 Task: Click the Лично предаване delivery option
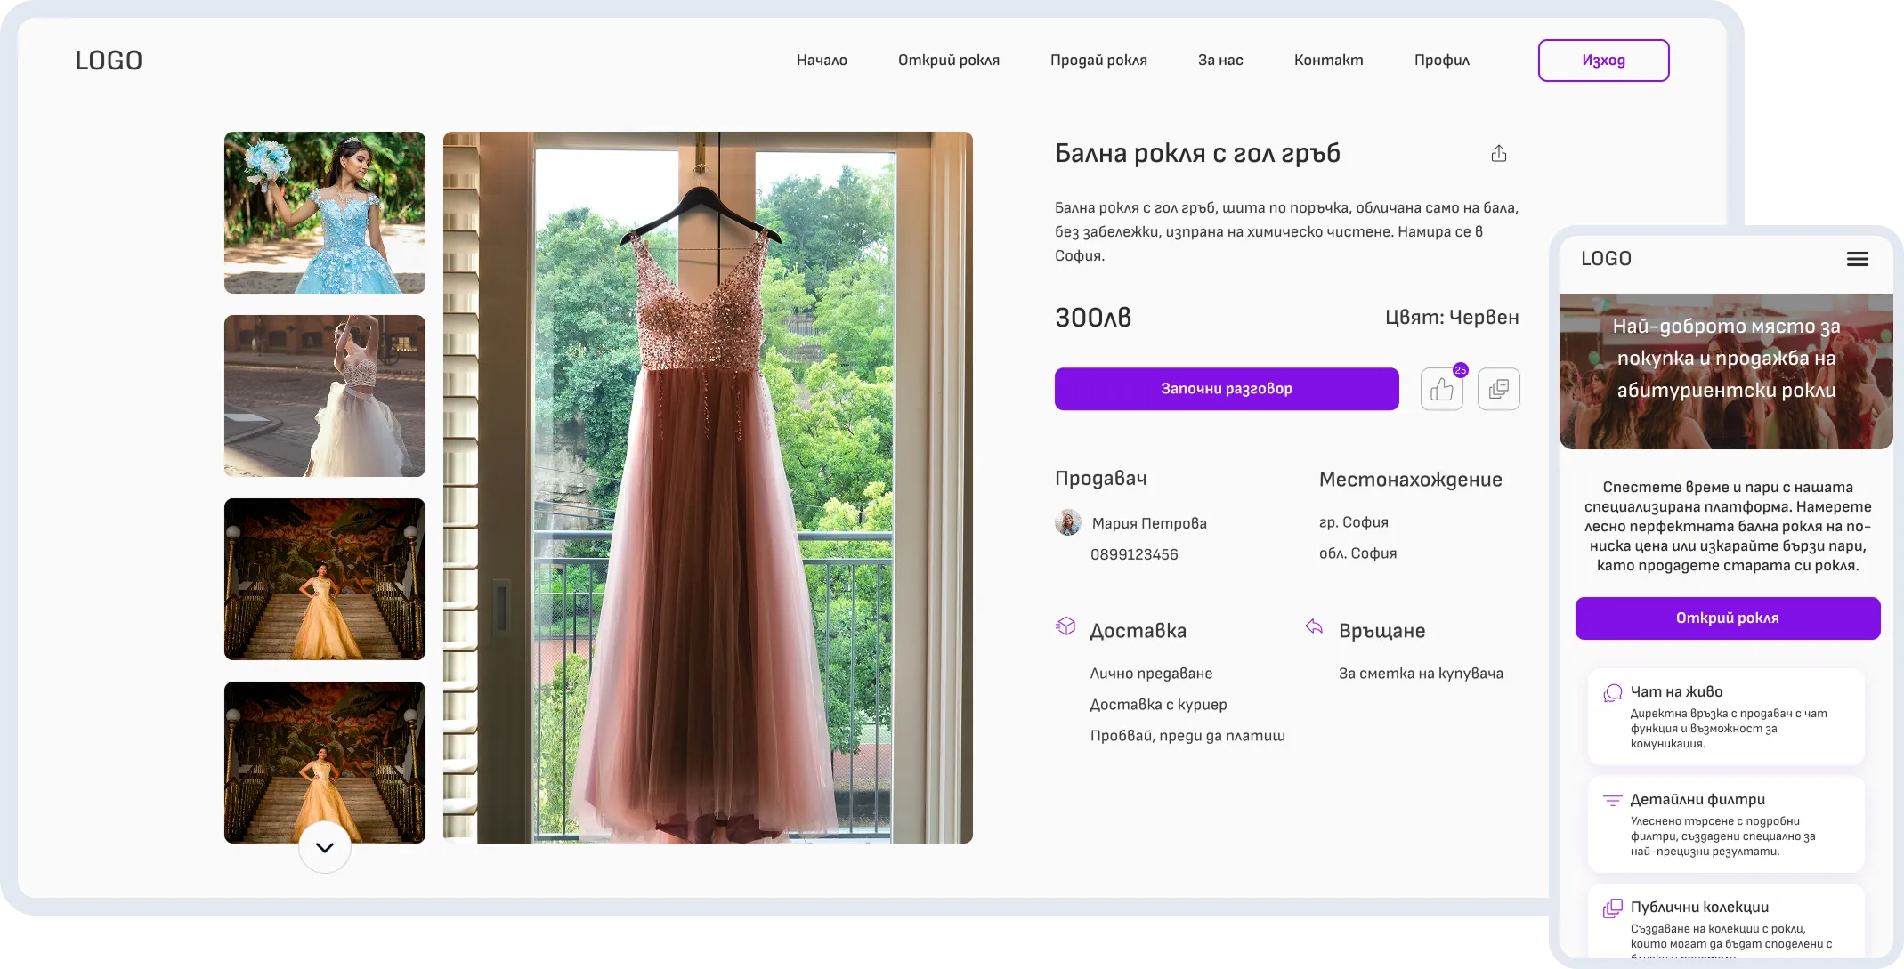(x=1151, y=674)
